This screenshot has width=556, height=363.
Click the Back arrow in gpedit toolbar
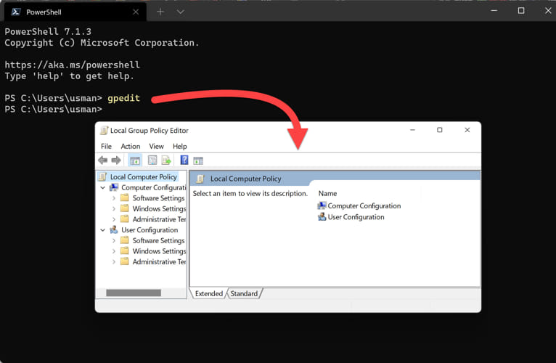[x=103, y=160]
